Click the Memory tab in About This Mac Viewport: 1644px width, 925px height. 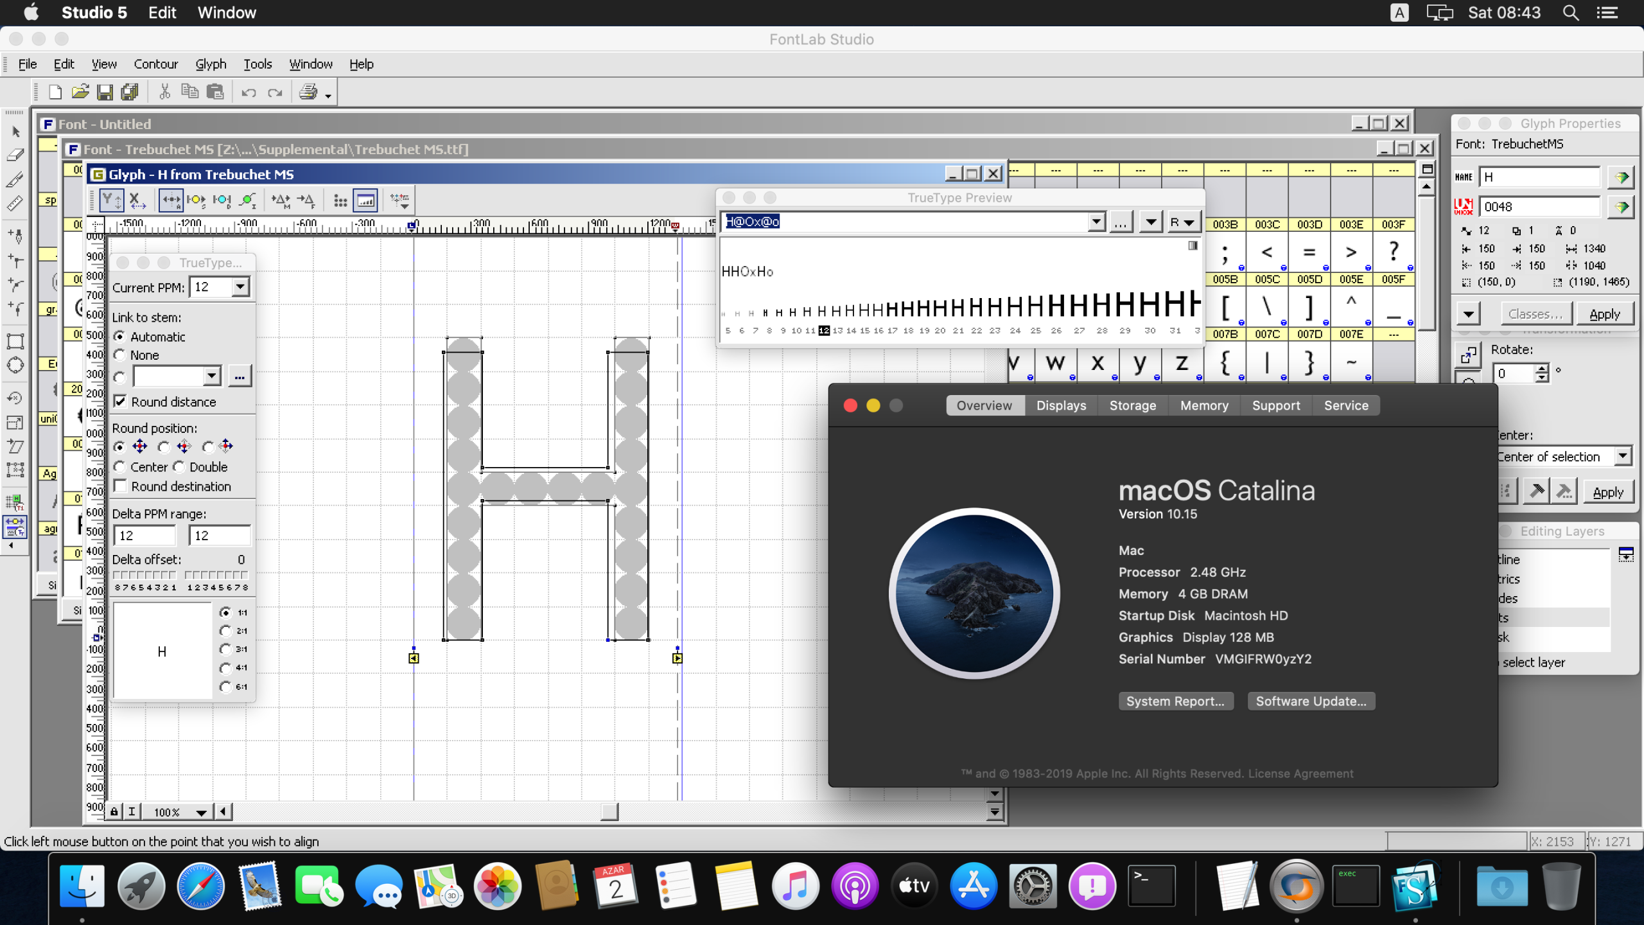point(1205,404)
